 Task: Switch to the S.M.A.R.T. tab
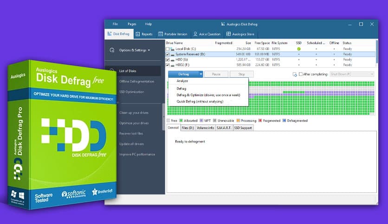(224, 128)
